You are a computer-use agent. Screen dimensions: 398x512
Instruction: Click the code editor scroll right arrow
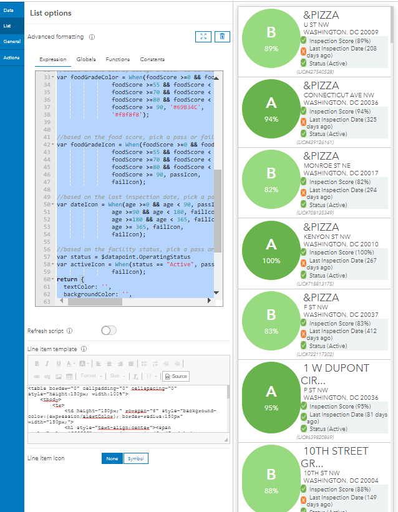point(209,301)
